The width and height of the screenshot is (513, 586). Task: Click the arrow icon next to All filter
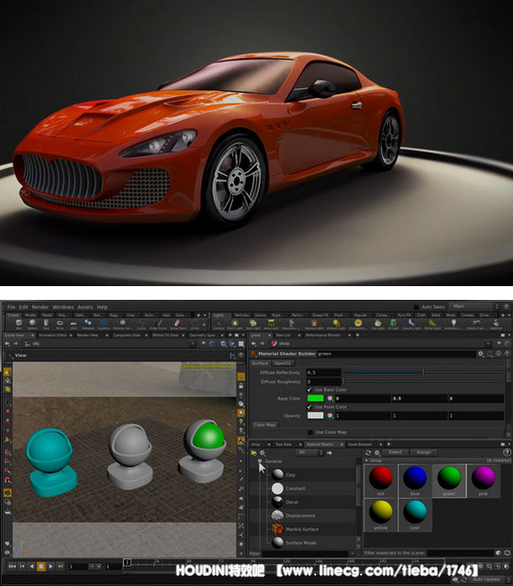329,453
